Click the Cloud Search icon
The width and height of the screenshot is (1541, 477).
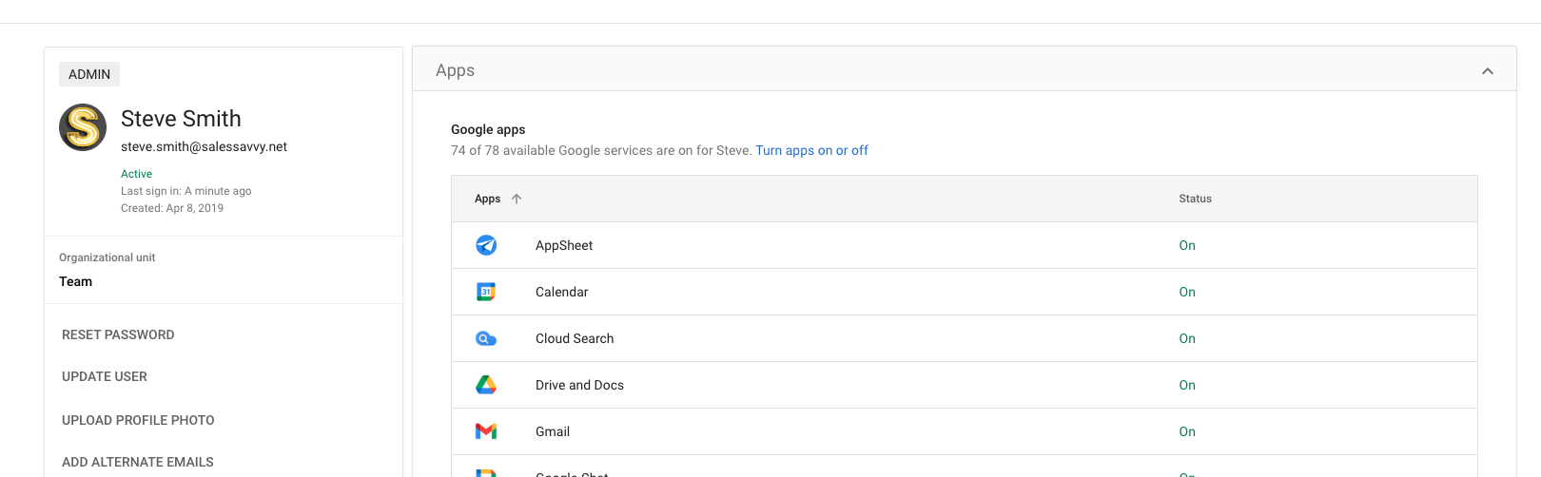tap(486, 338)
